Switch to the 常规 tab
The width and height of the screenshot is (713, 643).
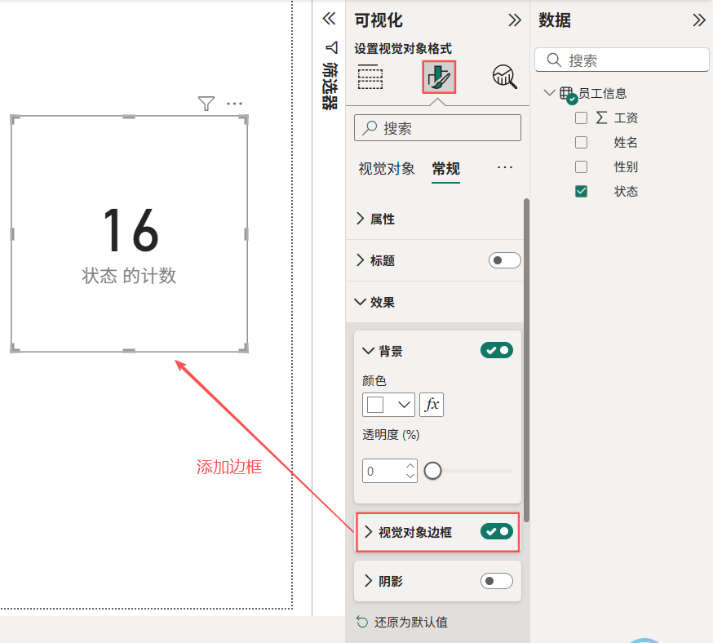point(445,169)
